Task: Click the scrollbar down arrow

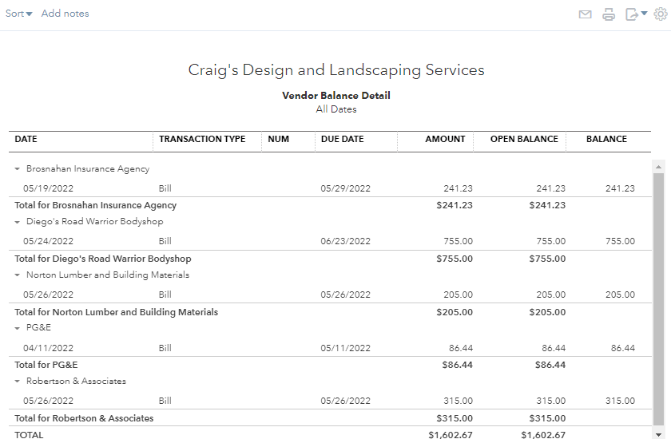Action: point(658,435)
